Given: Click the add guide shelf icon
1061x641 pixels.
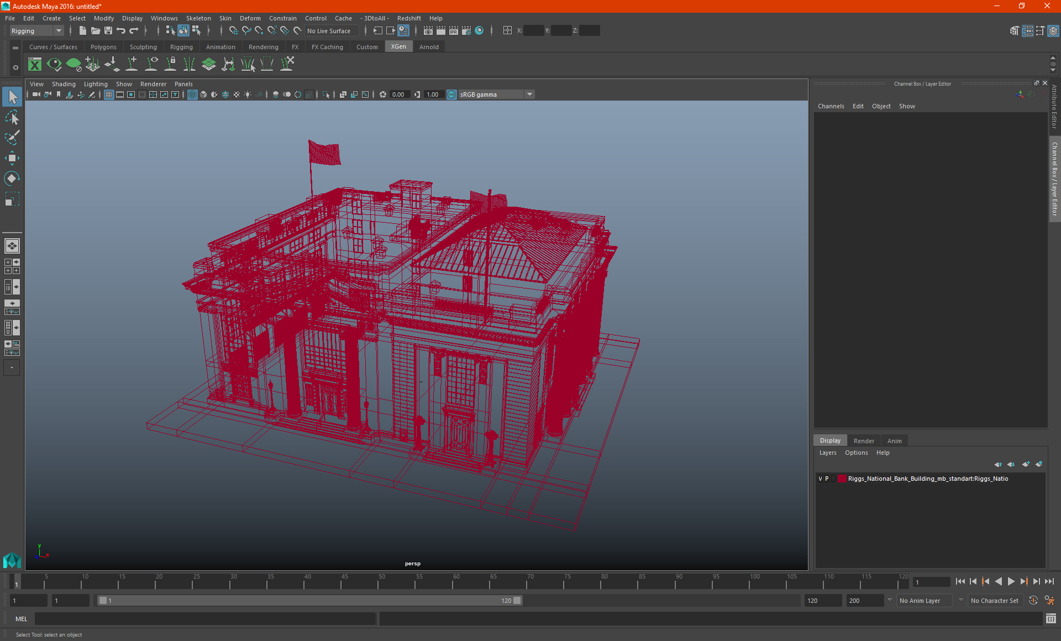Looking at the screenshot, I should pos(132,65).
